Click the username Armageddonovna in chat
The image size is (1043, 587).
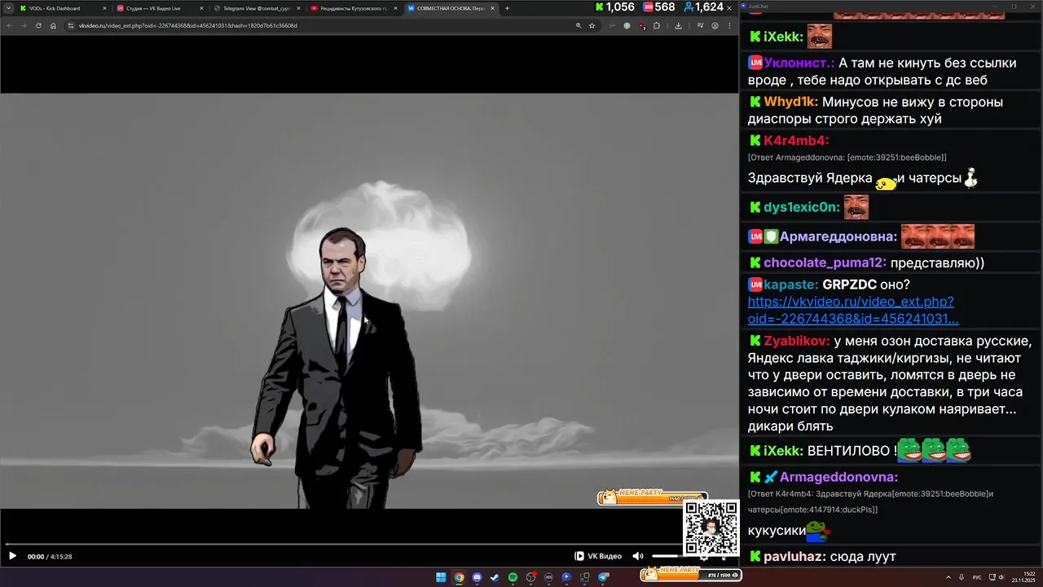tap(838, 477)
